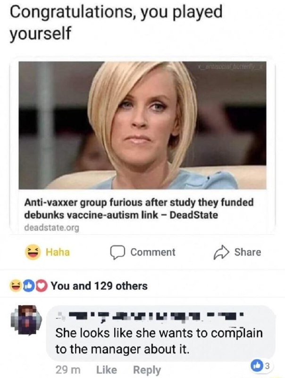Open the laughing reaction in the reactions summary

pos(16,286)
